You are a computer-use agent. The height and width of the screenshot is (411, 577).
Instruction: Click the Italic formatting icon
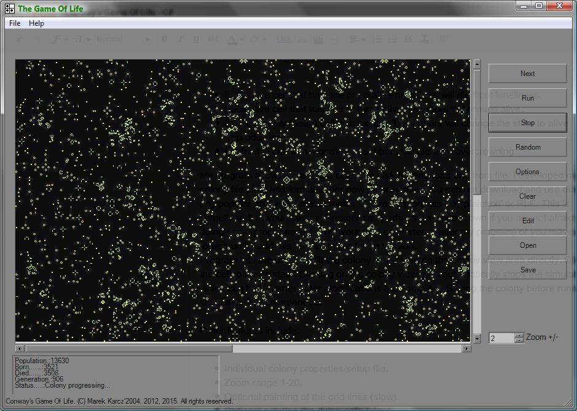click(x=179, y=39)
